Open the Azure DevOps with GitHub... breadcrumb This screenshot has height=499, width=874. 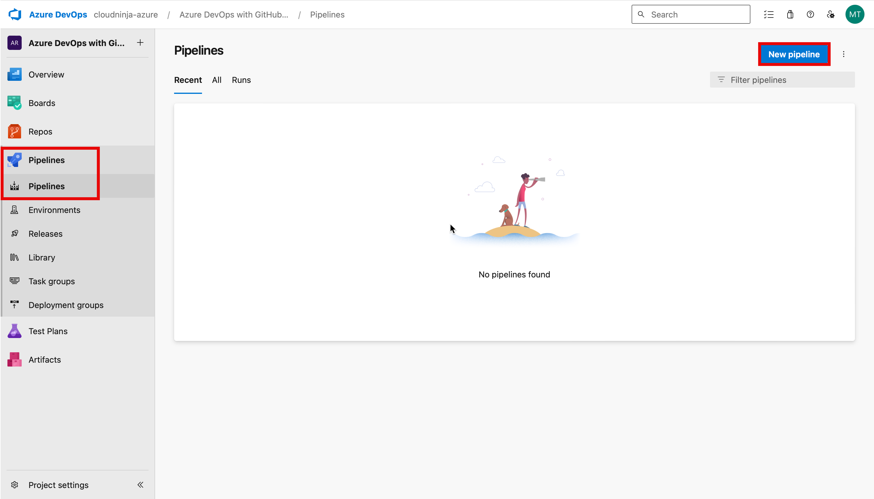click(234, 14)
